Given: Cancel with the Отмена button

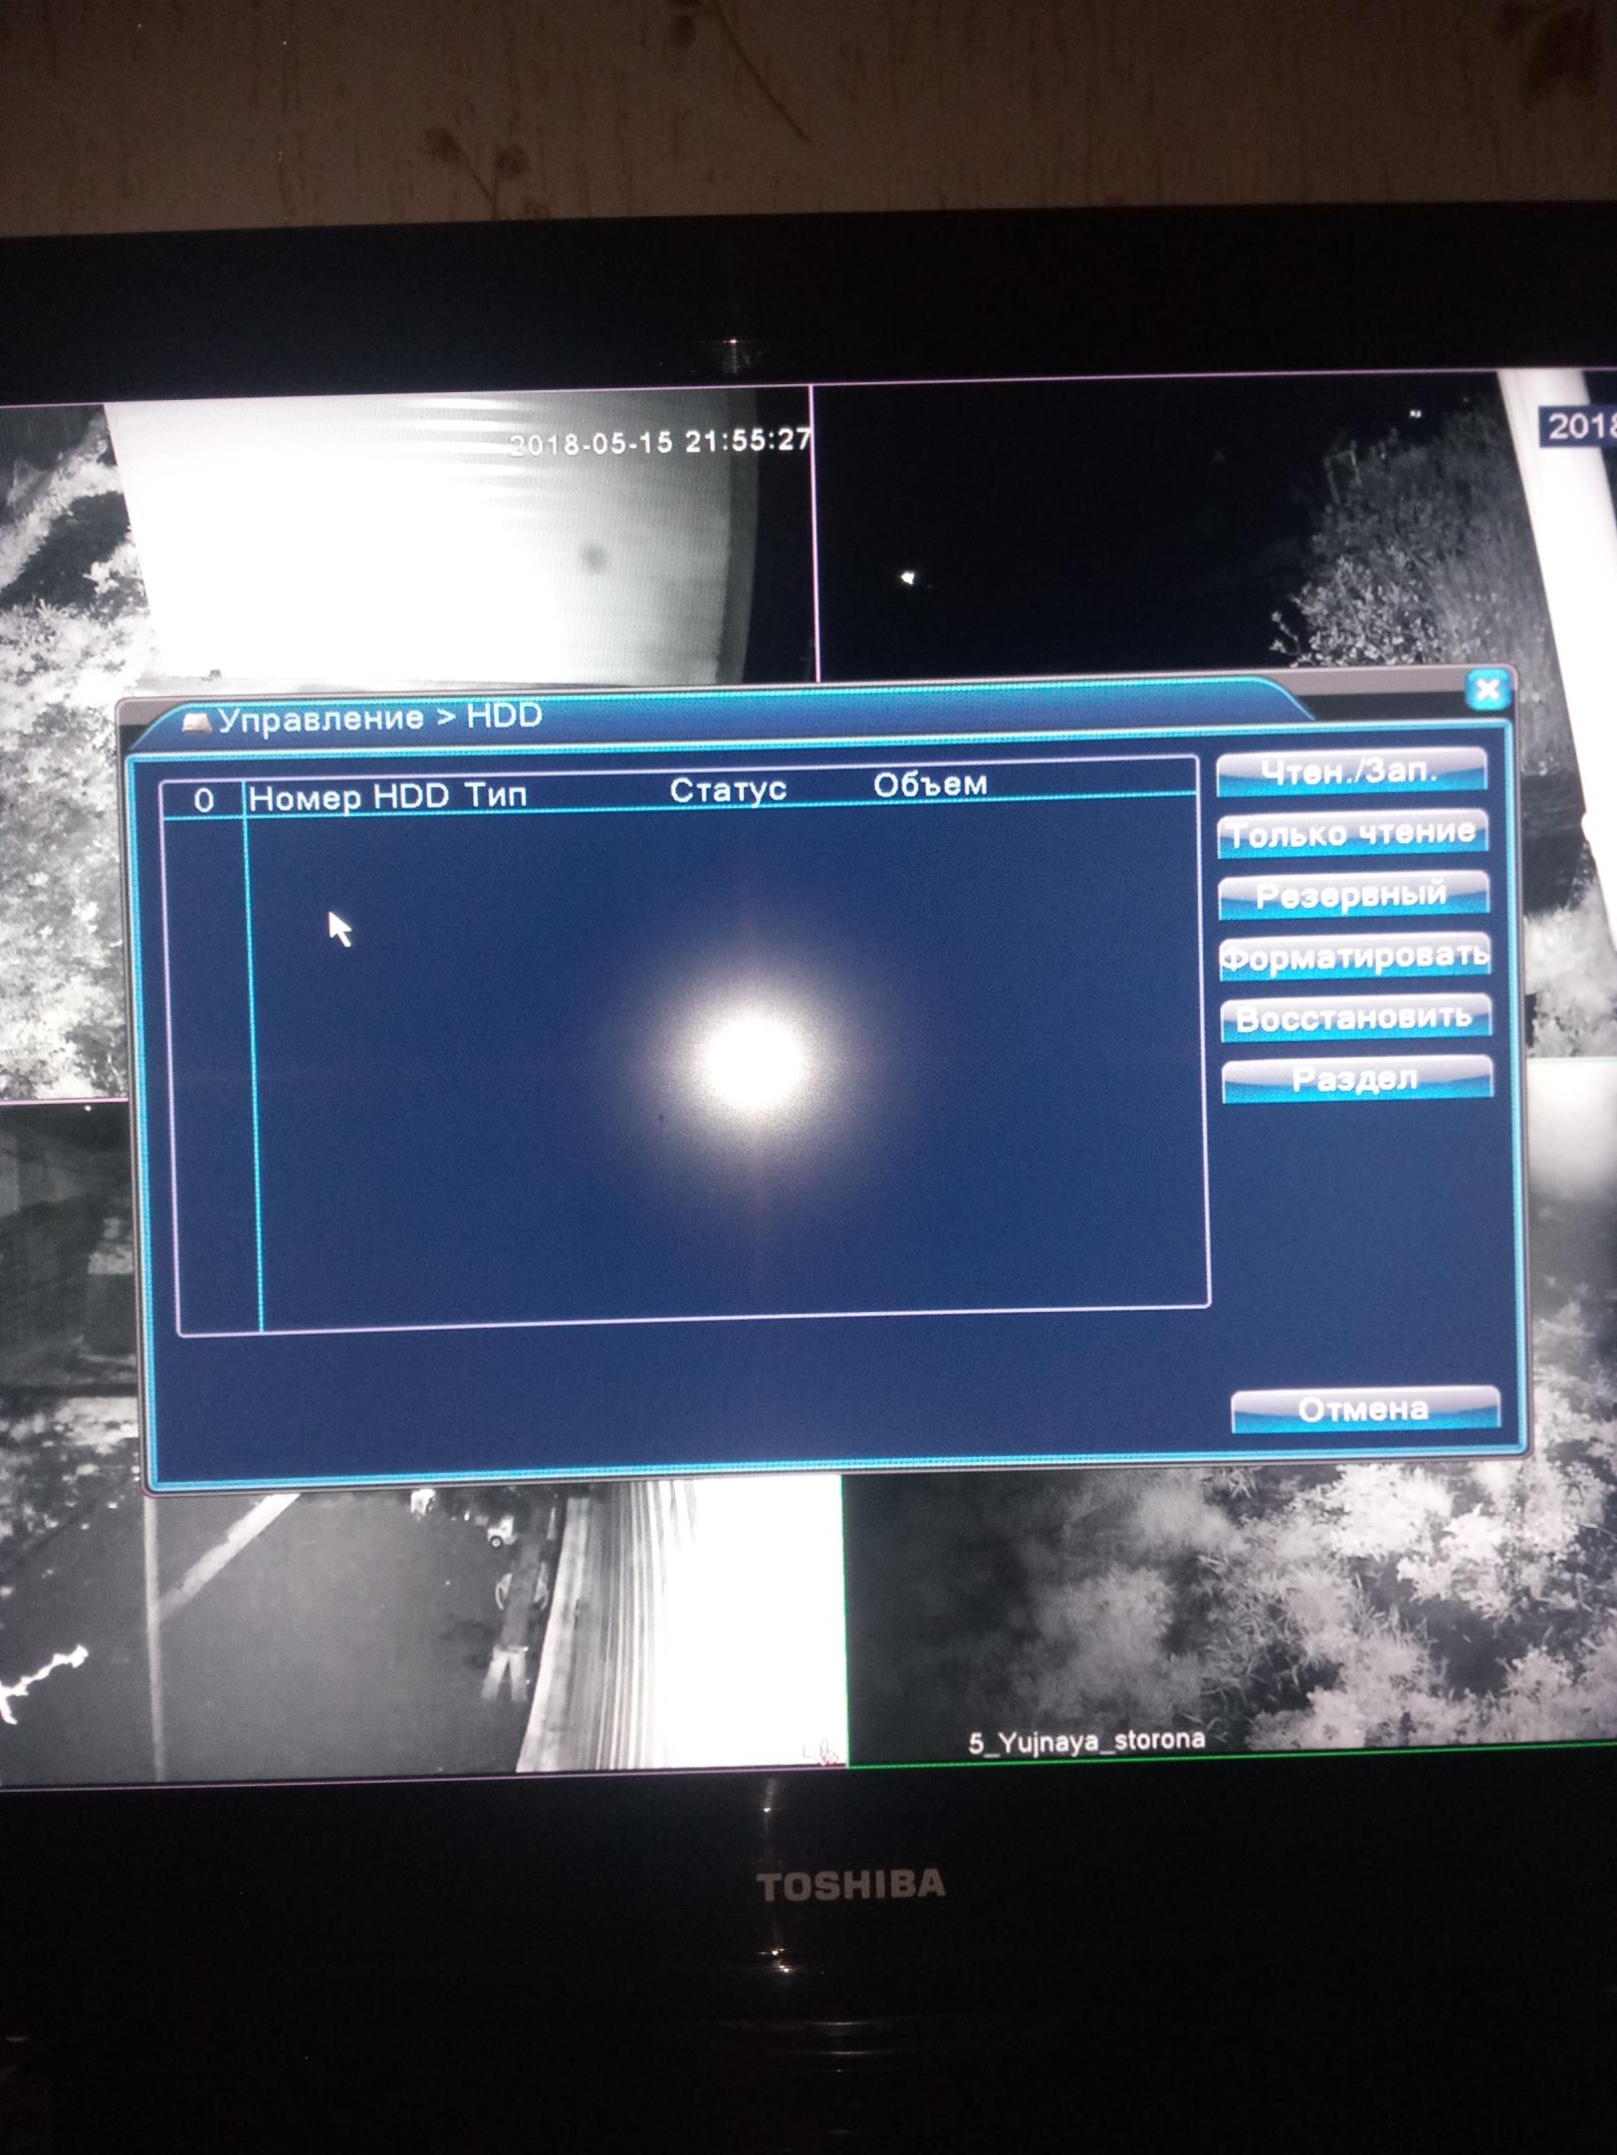Looking at the screenshot, I should (1364, 1409).
